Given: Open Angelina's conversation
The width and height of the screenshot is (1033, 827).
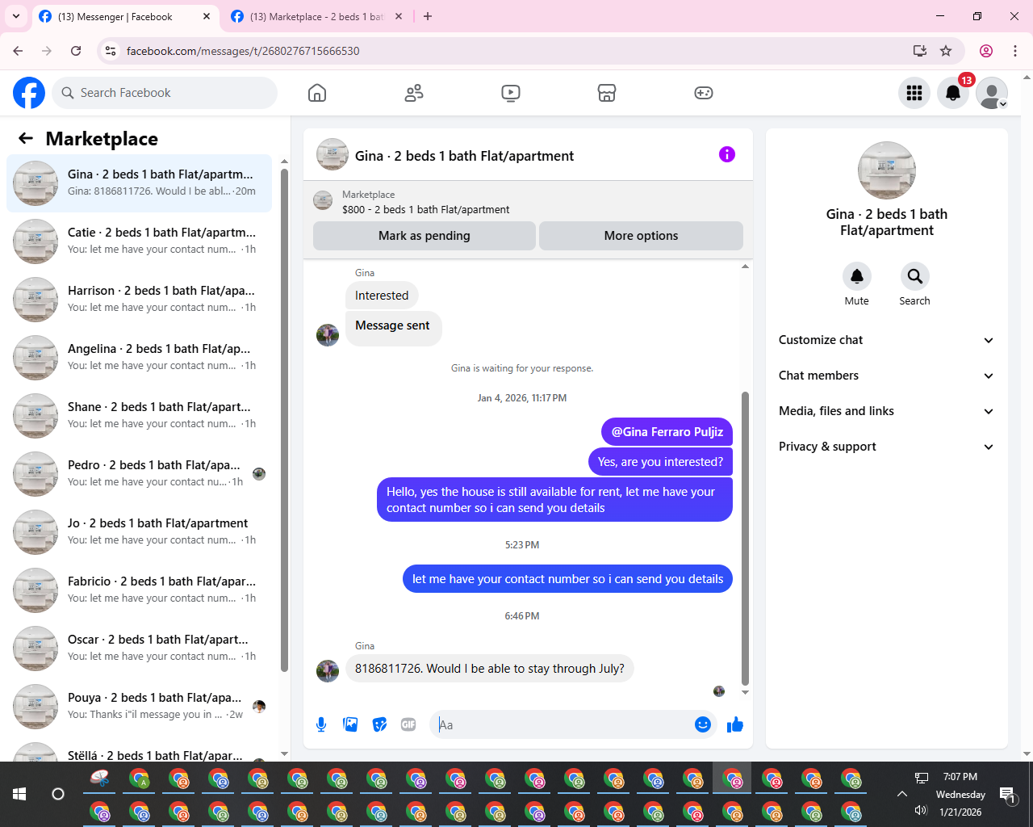Looking at the screenshot, I should 140,357.
